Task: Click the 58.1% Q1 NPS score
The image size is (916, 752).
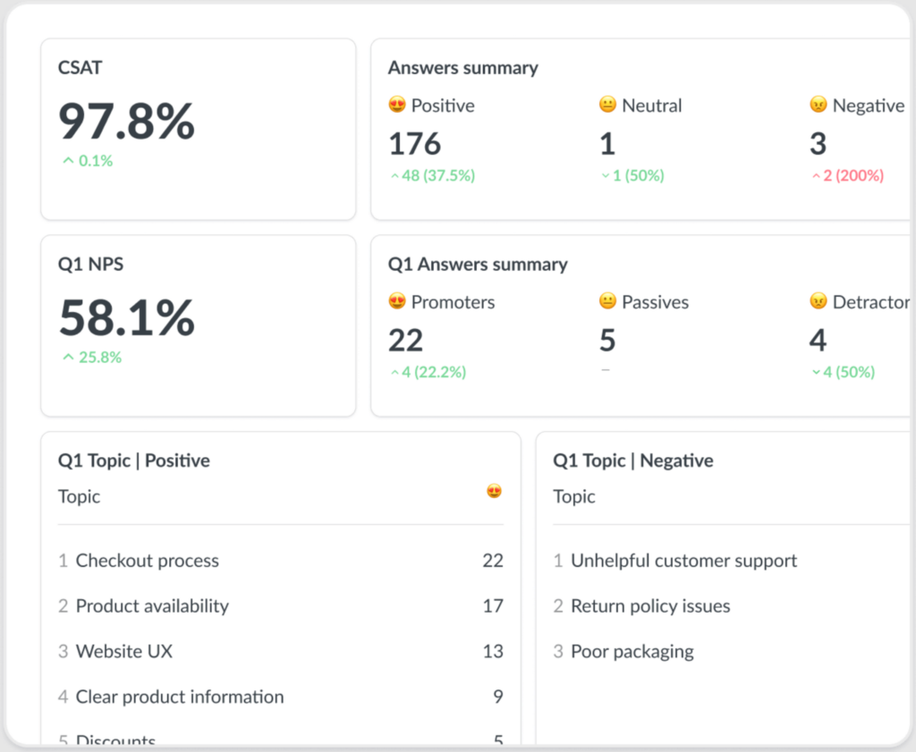Action: coord(126,318)
